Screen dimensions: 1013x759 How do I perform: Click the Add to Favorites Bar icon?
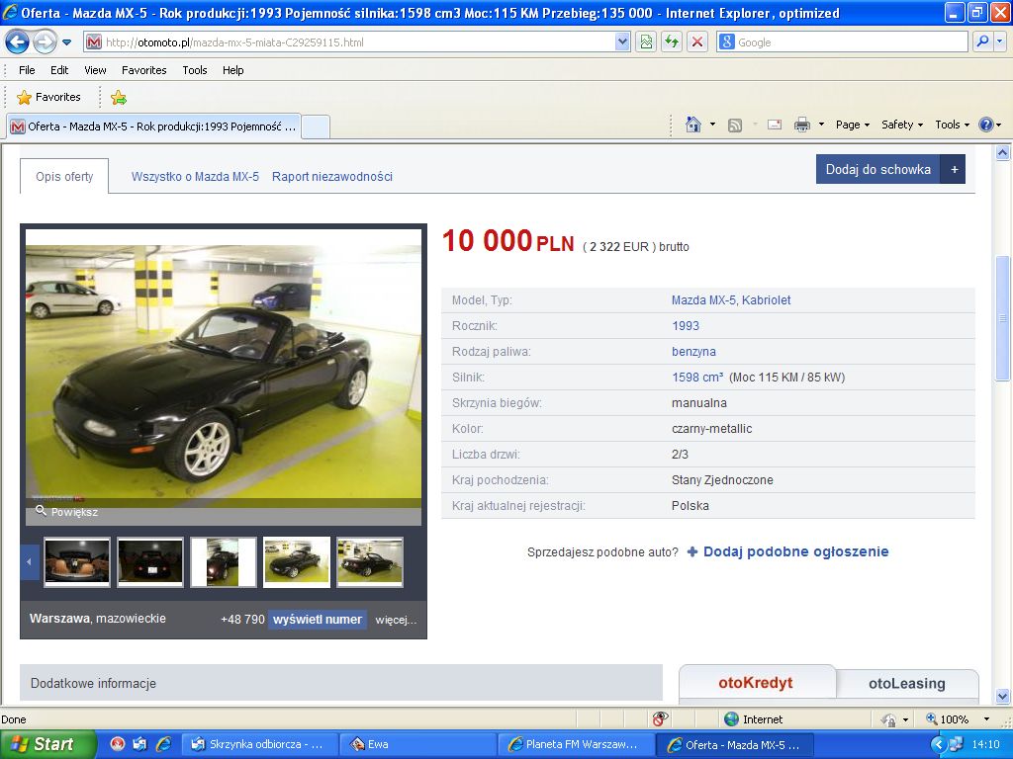[x=119, y=98]
